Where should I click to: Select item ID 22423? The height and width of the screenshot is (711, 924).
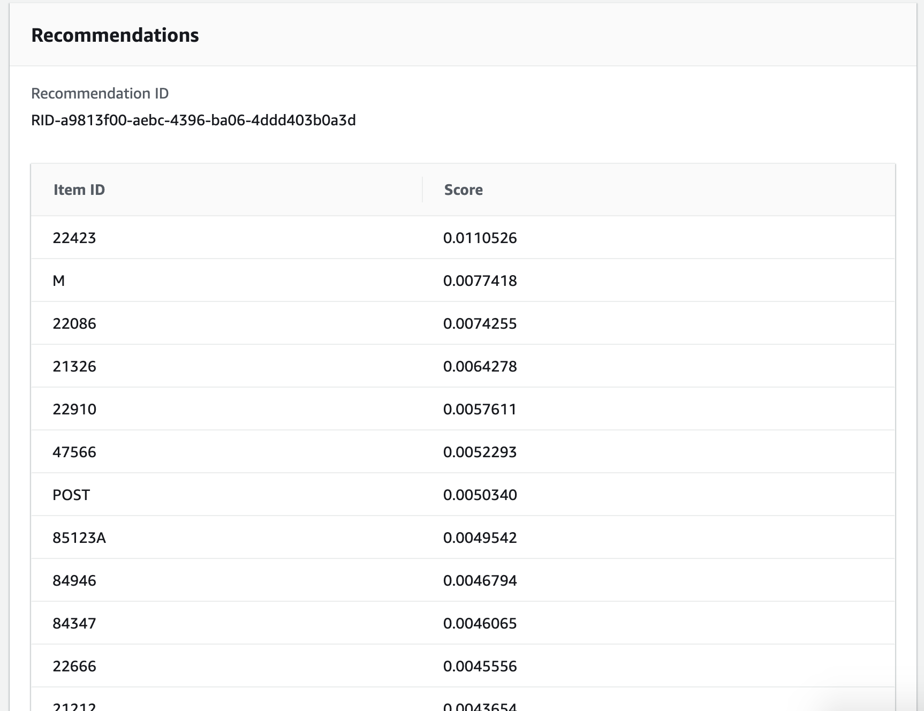tap(74, 238)
